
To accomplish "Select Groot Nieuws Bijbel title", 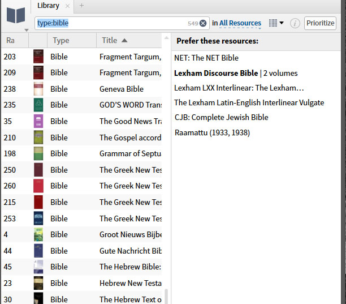I will (x=131, y=234).
